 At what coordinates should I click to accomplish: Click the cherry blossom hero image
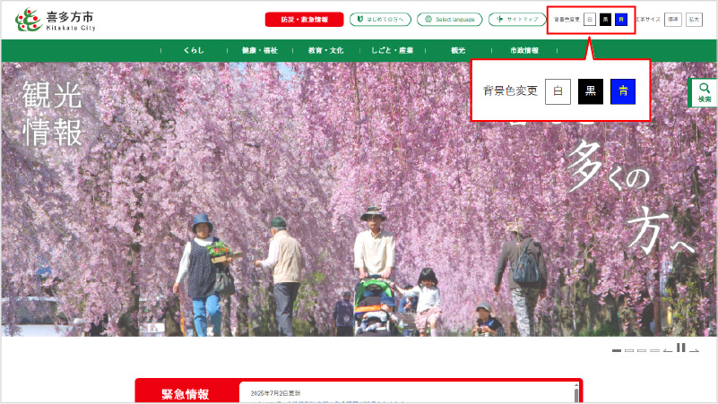tap(359, 200)
